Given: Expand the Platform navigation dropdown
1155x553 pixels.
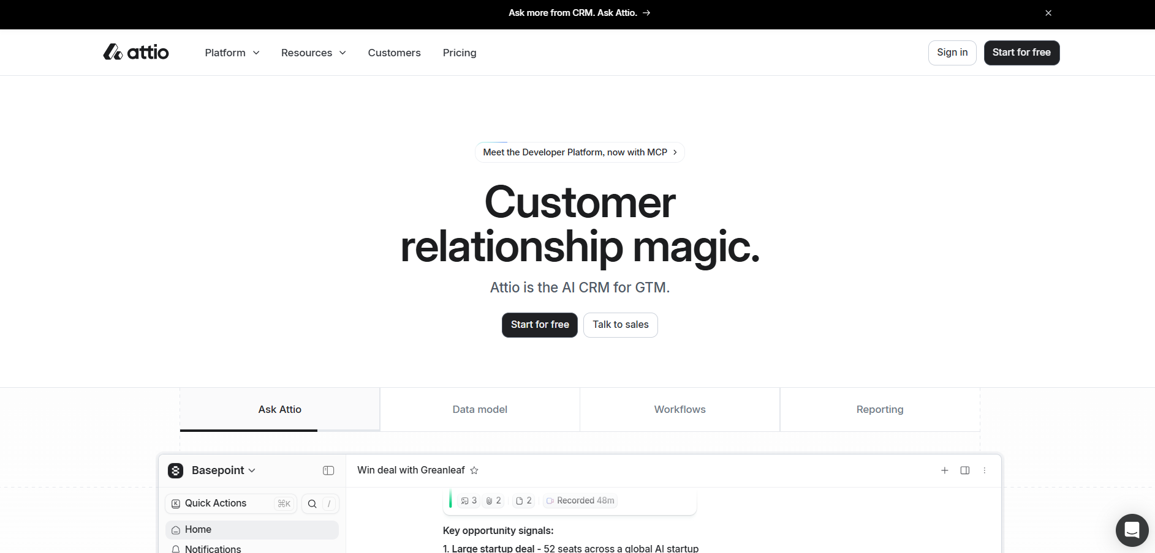Looking at the screenshot, I should pos(232,53).
